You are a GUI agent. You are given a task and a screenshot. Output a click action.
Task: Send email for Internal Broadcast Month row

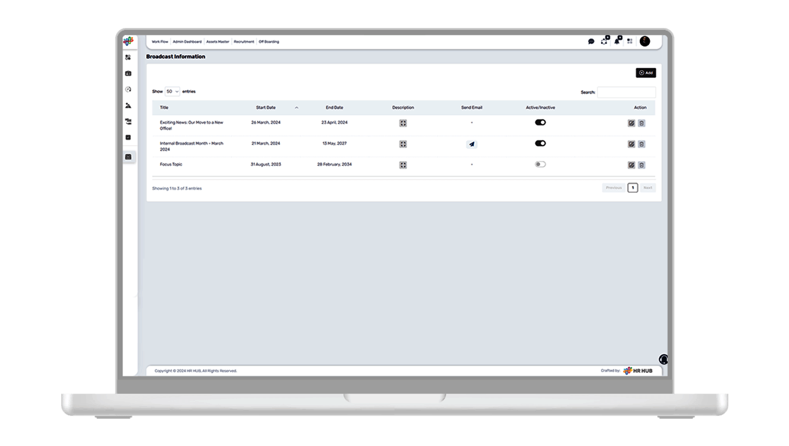[x=472, y=144]
